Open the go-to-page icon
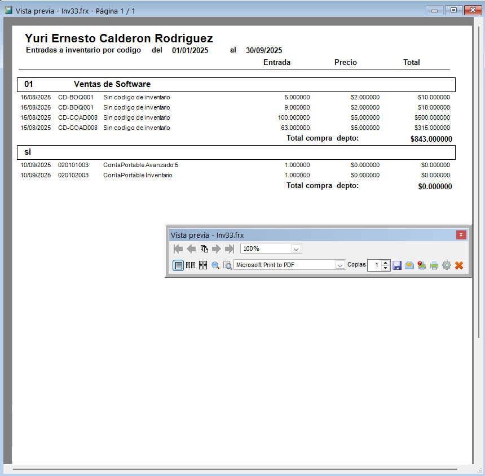This screenshot has height=476, width=485. tap(204, 248)
